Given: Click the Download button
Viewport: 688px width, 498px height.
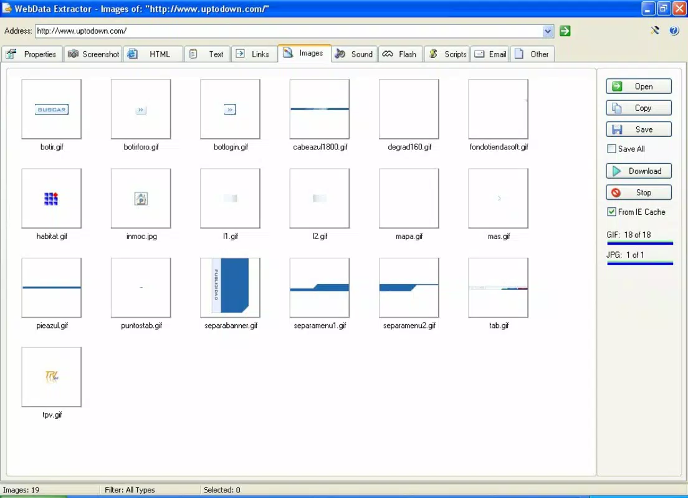Looking at the screenshot, I should (638, 171).
